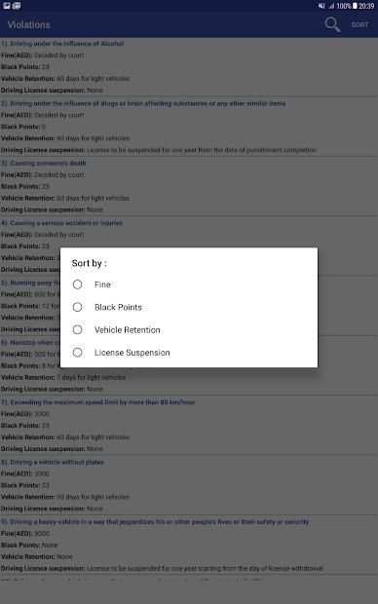The width and height of the screenshot is (378, 604).
Task: Choose the Fine label in sort dialog
Action: pyautogui.click(x=102, y=284)
